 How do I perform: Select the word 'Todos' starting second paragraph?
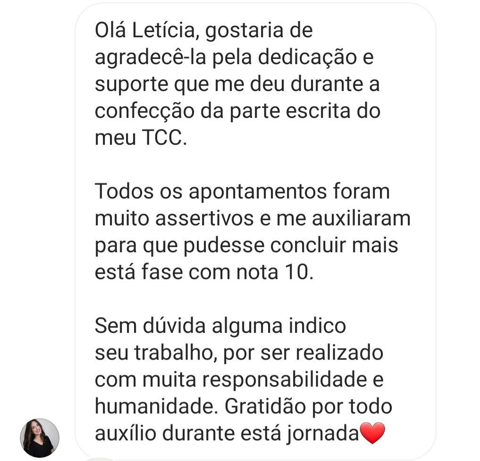click(124, 192)
